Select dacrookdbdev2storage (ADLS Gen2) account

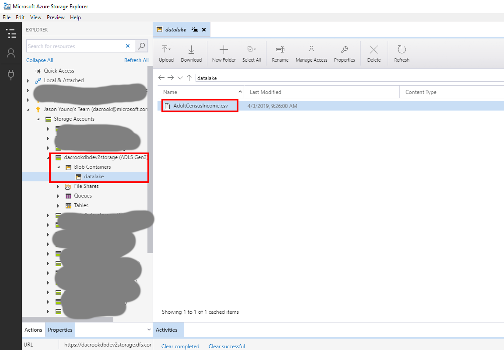106,157
